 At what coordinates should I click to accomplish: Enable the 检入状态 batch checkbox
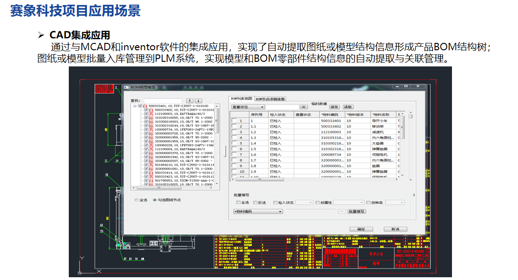pos(276,203)
